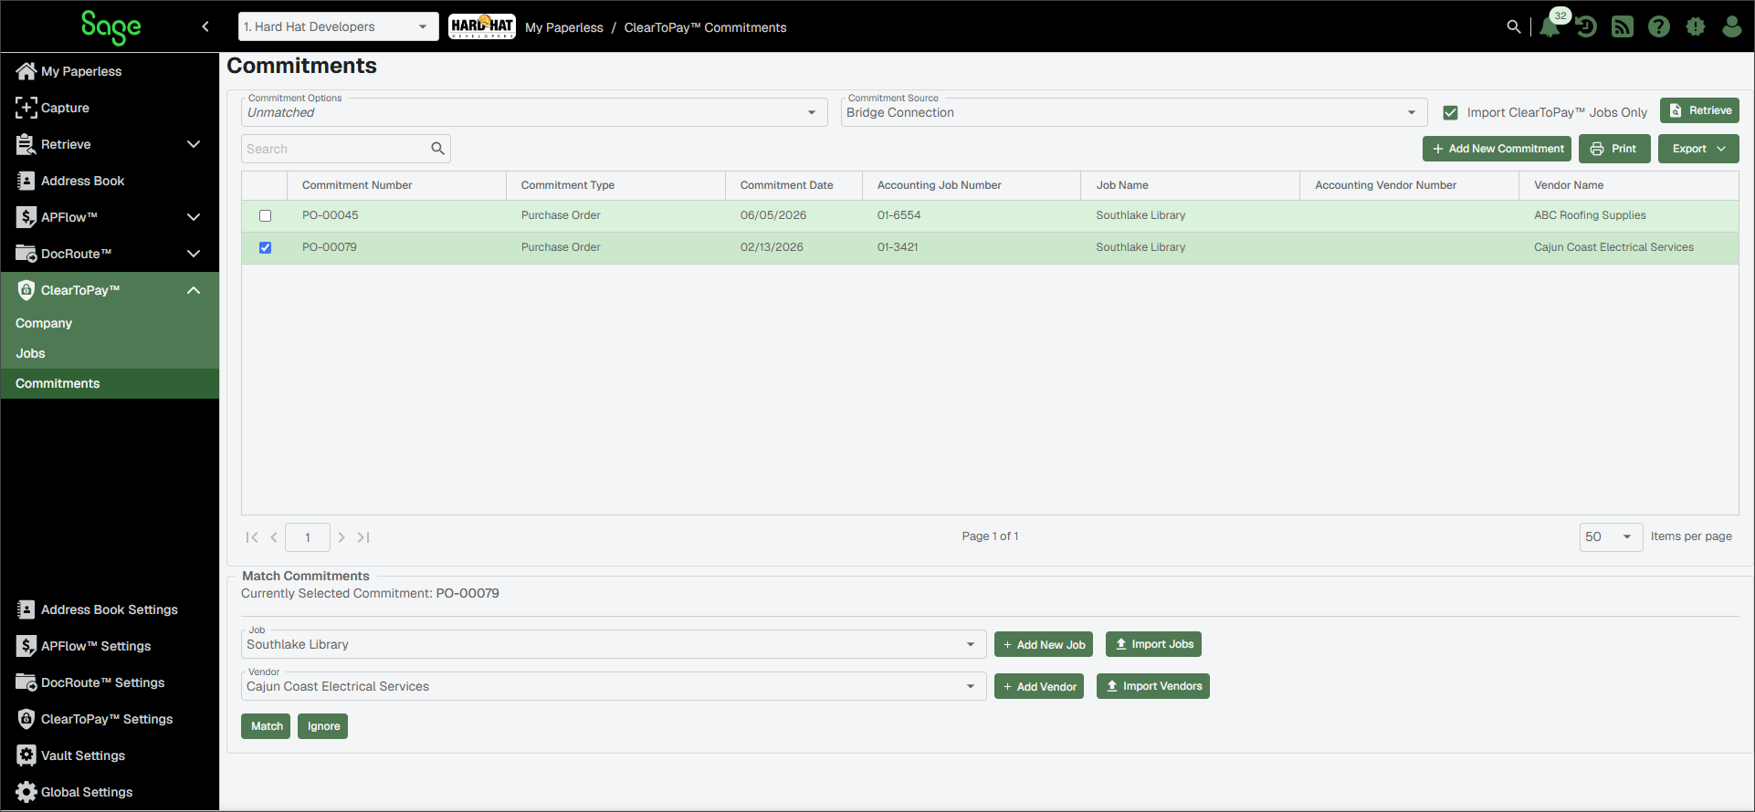
Task: Click the Sage logo
Action: [x=110, y=27]
